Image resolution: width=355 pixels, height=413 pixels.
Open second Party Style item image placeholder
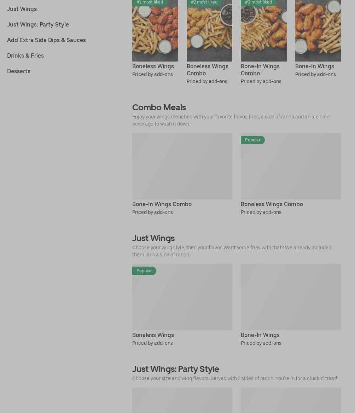point(291,400)
